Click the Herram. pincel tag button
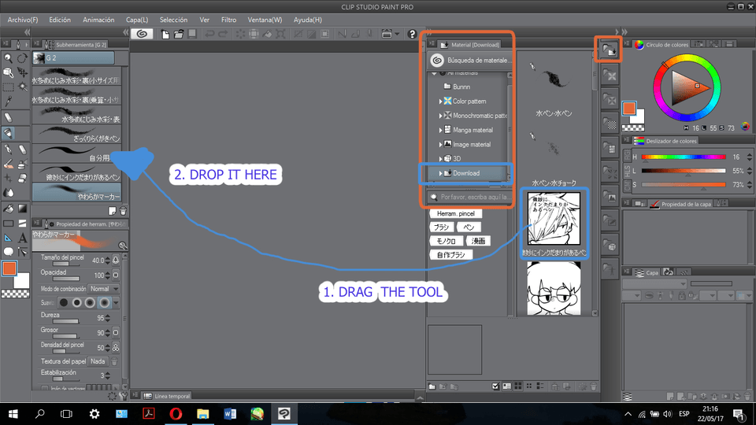 click(x=456, y=213)
